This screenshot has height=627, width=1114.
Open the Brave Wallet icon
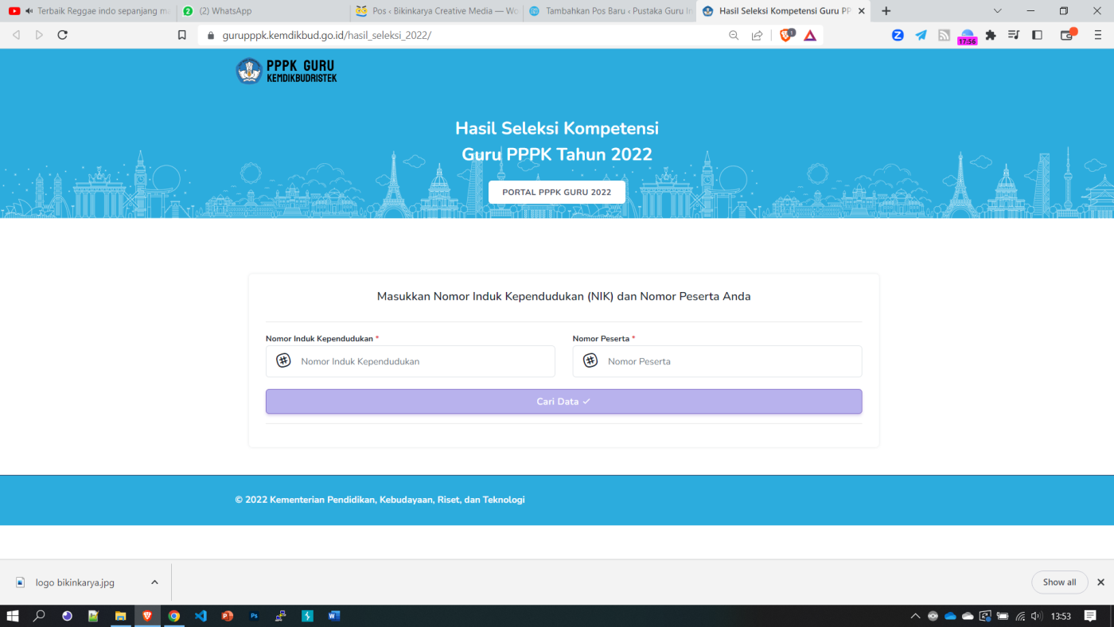1067,35
